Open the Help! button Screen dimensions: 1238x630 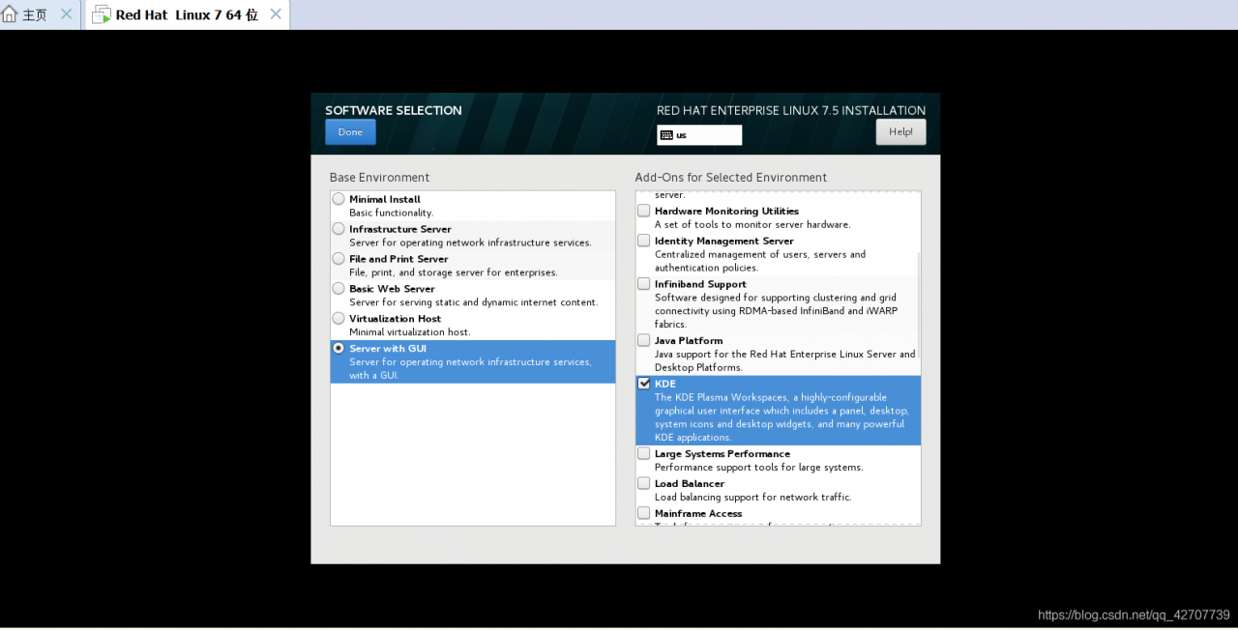pos(900,132)
